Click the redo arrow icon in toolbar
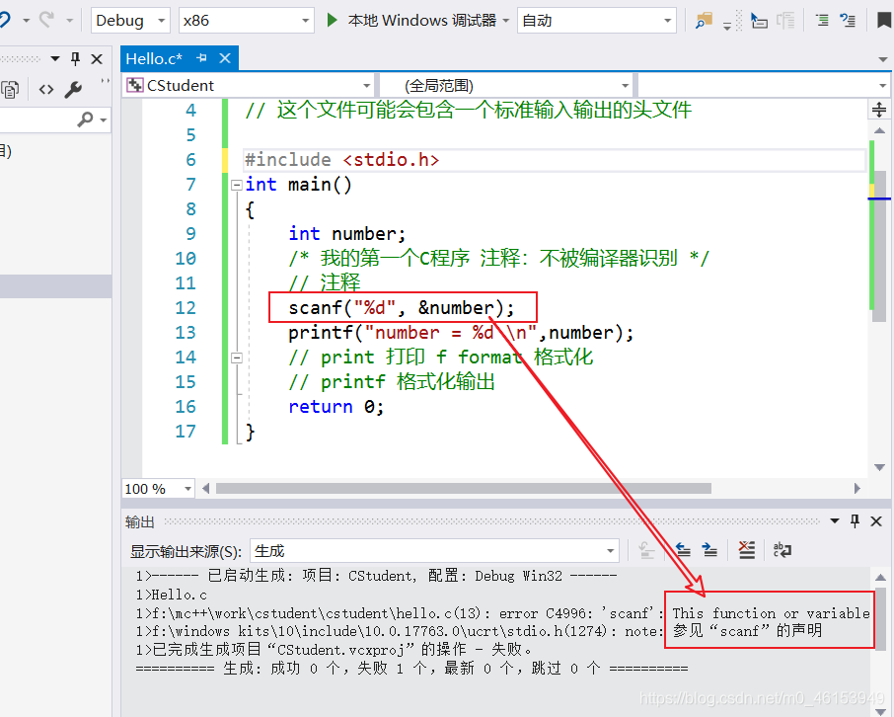894x717 pixels. click(46, 21)
